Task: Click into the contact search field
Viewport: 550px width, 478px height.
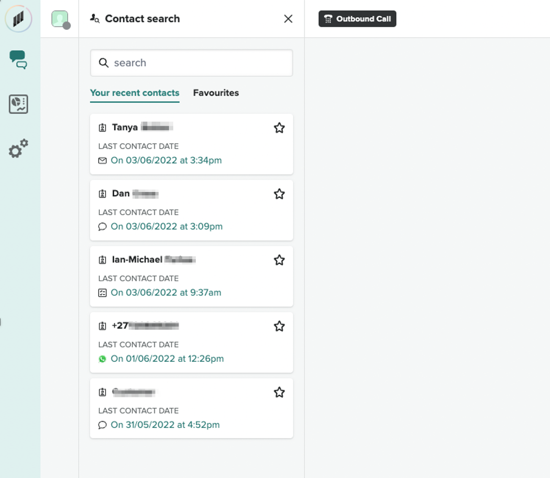Action: 191,63
